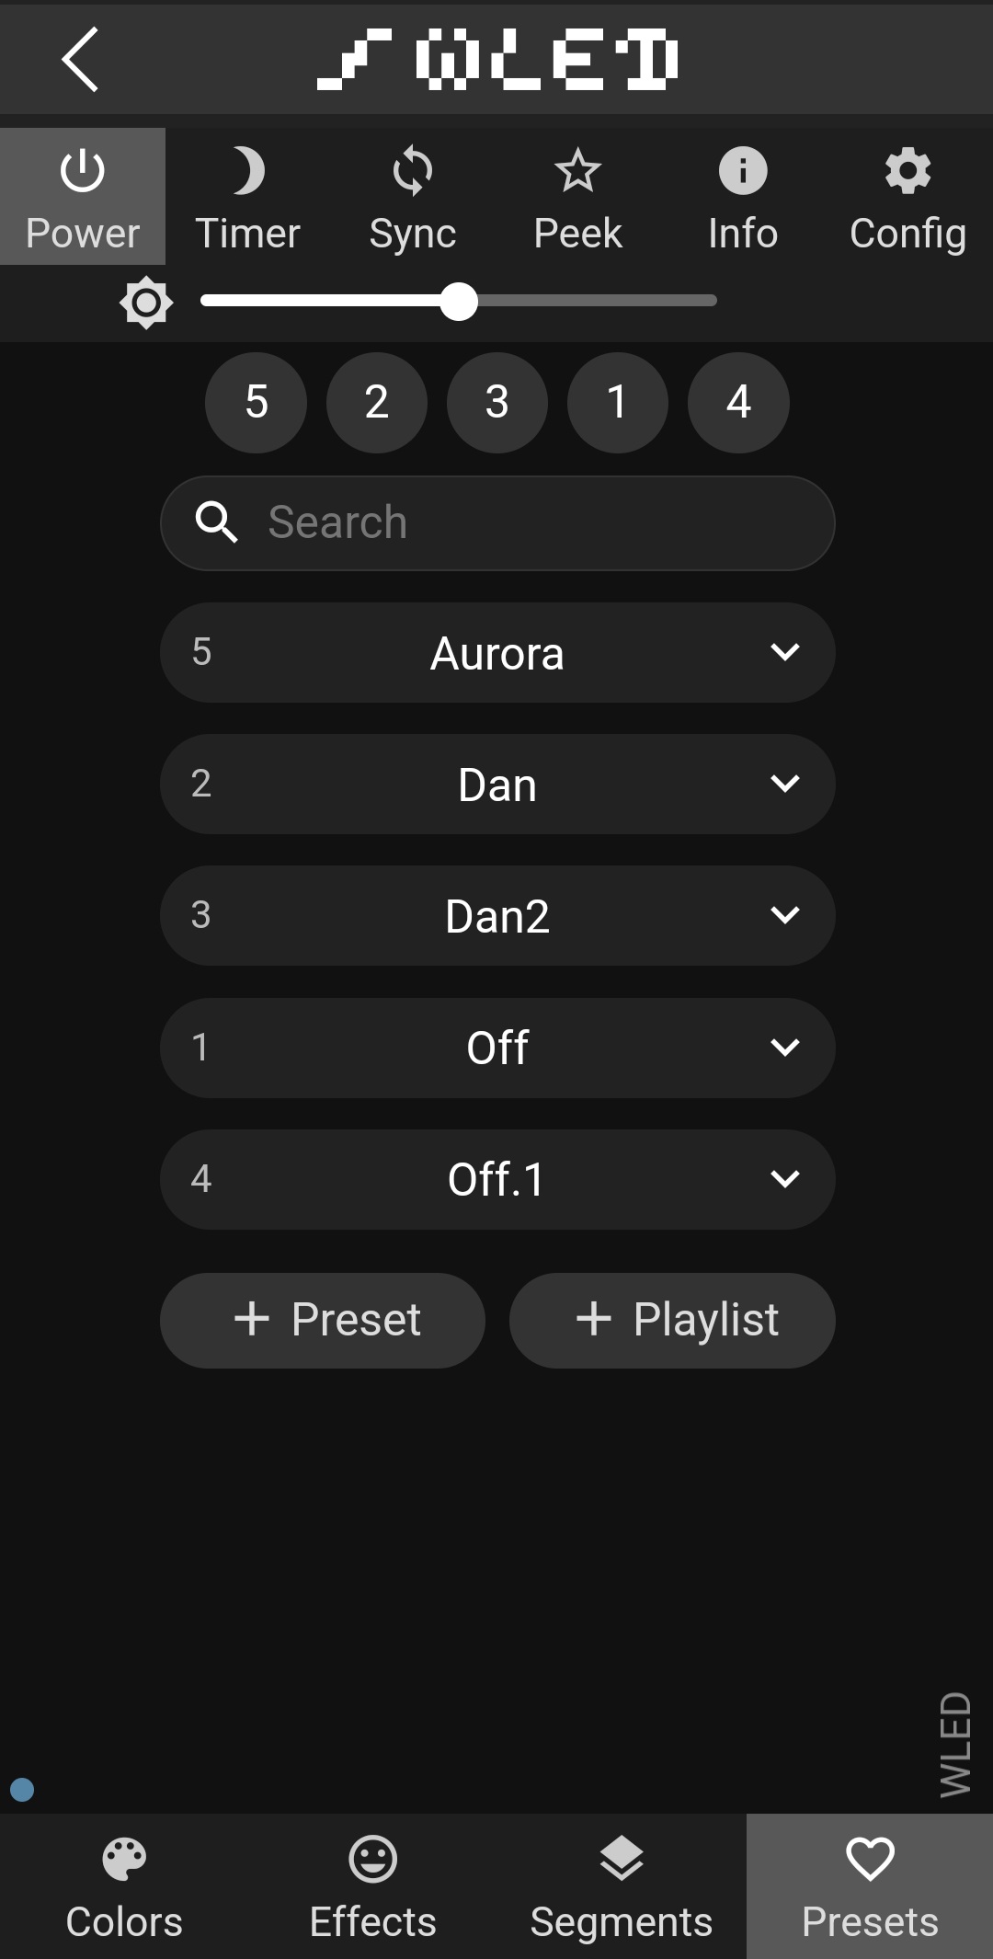Open the Peek live preview
The width and height of the screenshot is (993, 1959).
577,197
